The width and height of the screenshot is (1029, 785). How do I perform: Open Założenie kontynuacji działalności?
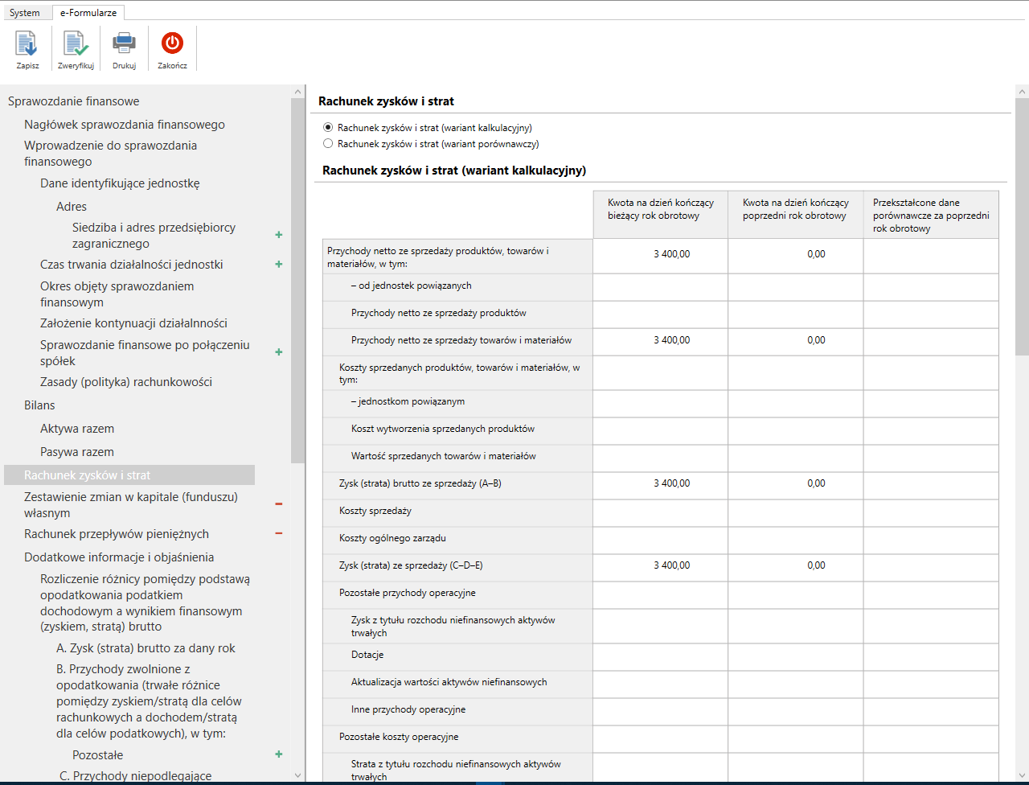[133, 323]
